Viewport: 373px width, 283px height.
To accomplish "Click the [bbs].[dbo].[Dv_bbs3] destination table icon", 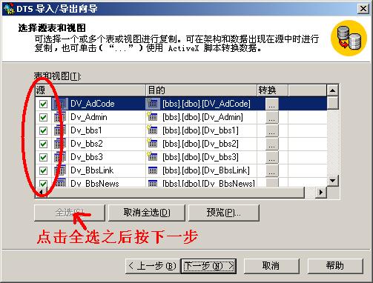I will (x=152, y=156).
